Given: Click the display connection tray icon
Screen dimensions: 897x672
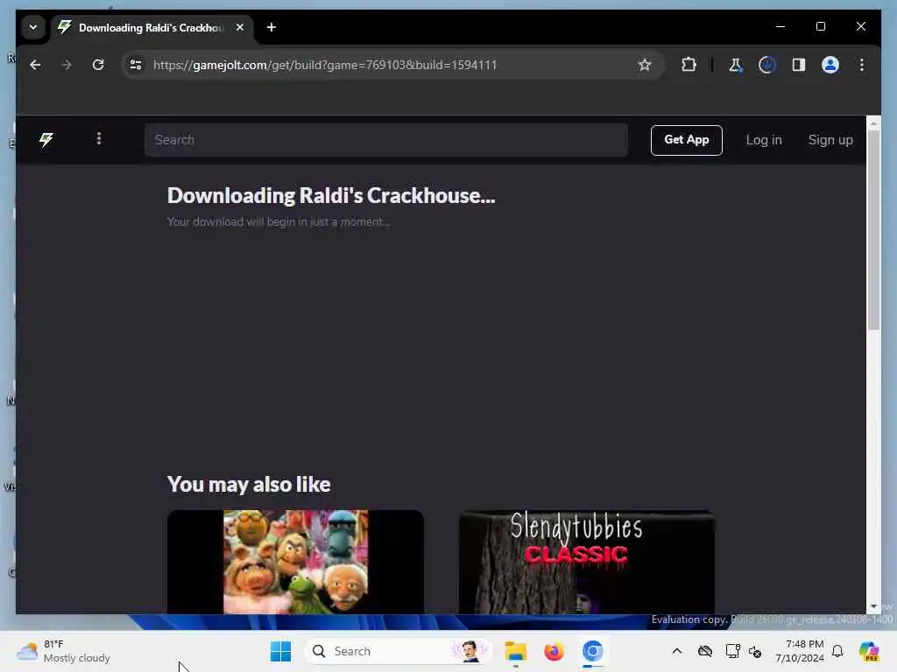Looking at the screenshot, I should coord(732,651).
